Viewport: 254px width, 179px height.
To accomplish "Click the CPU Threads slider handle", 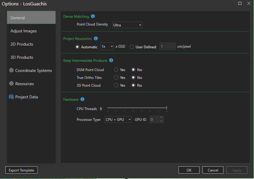I will [x=167, y=108].
